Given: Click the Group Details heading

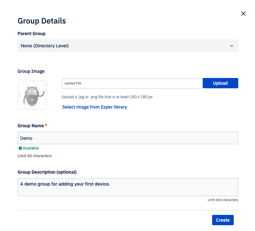Looking at the screenshot, I should coord(42,21).
